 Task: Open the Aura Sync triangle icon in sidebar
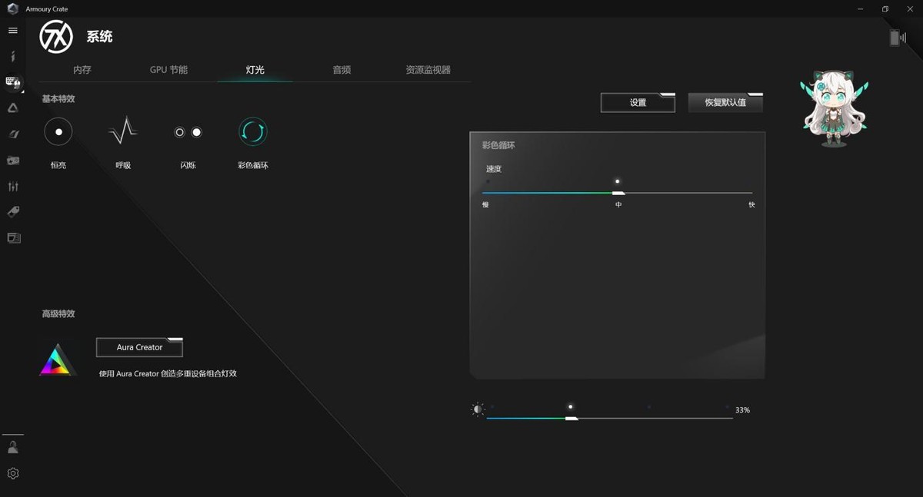coord(12,108)
